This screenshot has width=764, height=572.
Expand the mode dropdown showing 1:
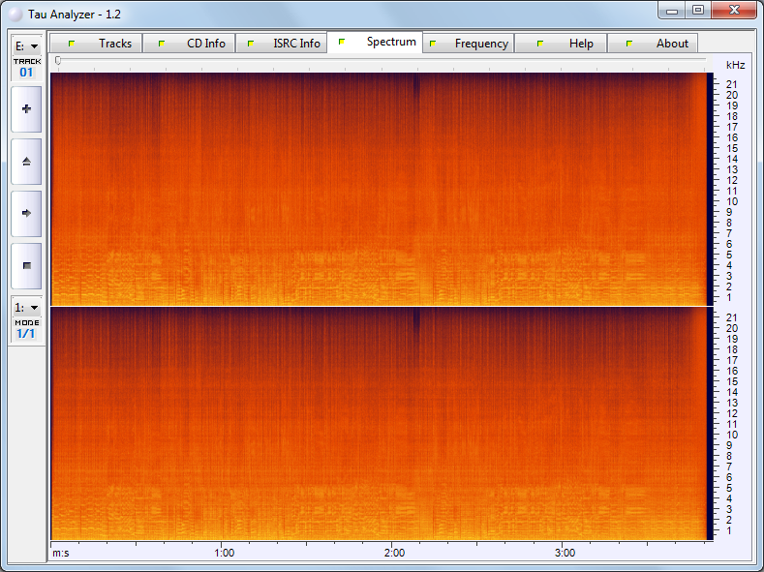26,307
